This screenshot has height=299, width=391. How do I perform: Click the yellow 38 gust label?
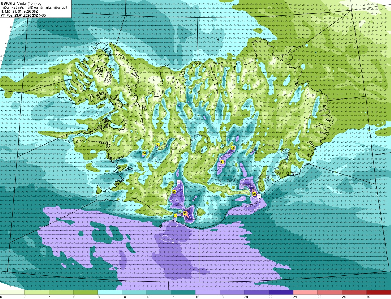pyautogui.click(x=254, y=194)
